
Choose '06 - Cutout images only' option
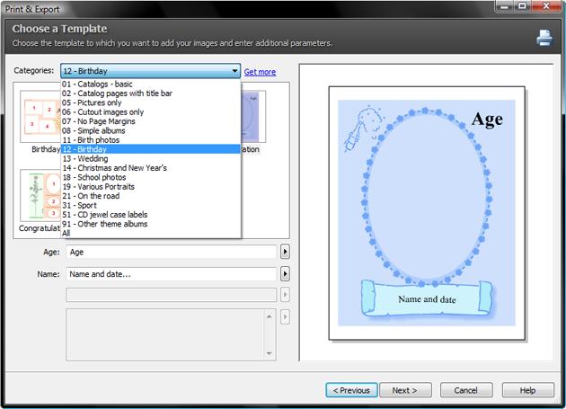point(151,112)
